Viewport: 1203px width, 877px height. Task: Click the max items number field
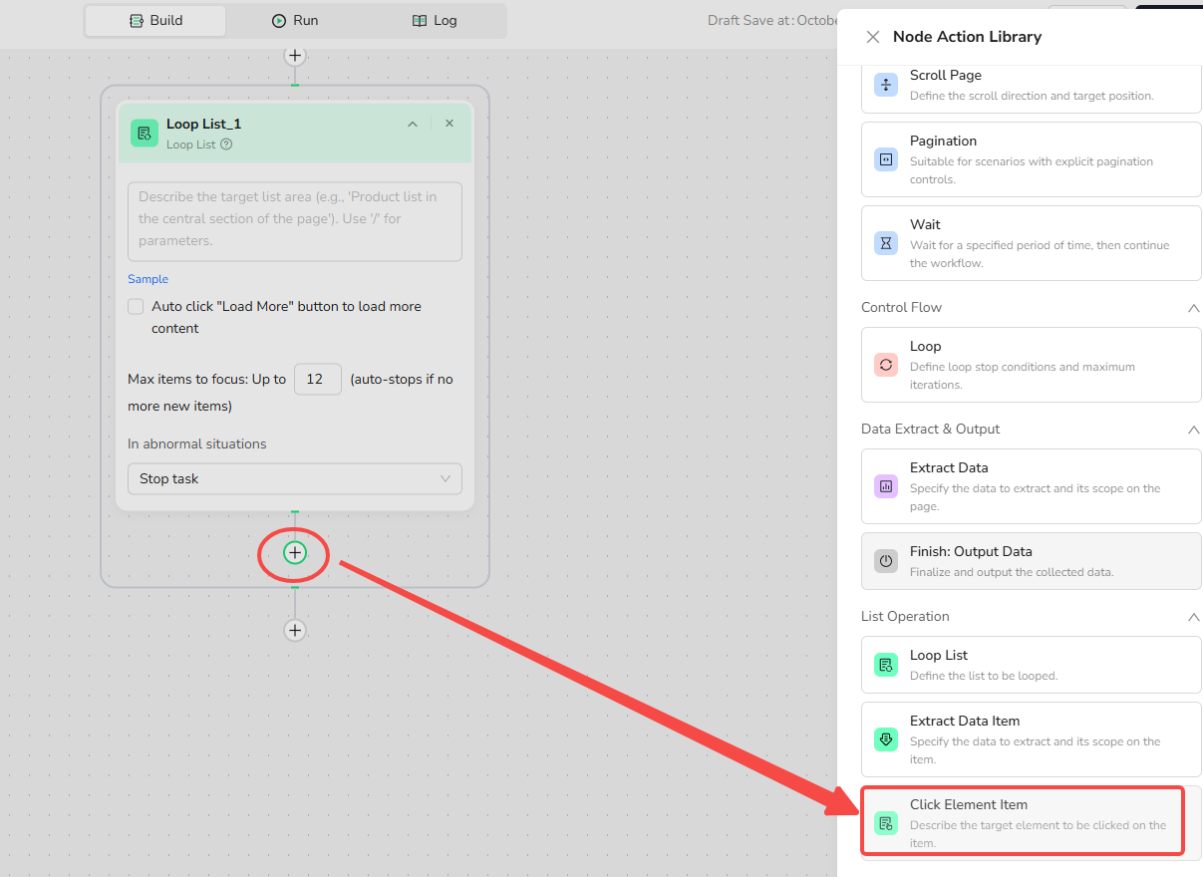(x=317, y=379)
